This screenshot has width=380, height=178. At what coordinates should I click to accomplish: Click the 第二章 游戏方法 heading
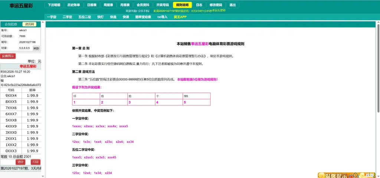coord(83,72)
